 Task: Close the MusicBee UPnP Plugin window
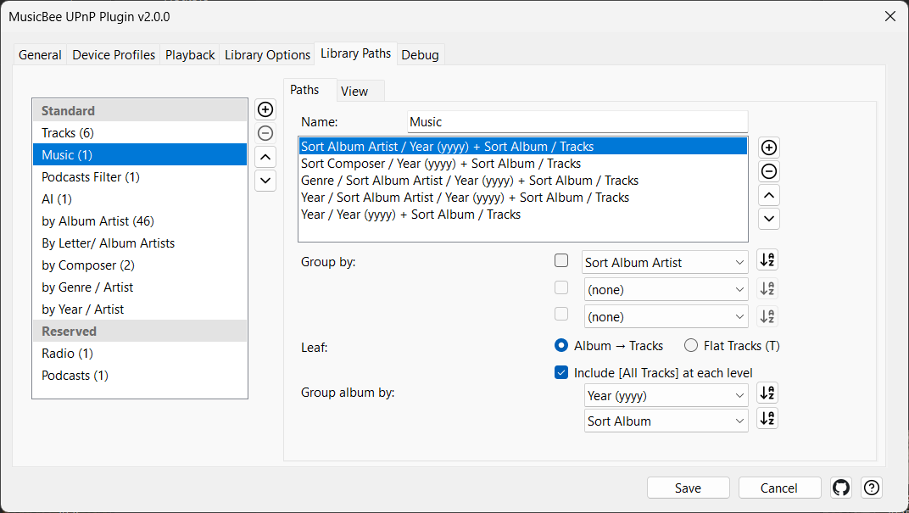(889, 16)
